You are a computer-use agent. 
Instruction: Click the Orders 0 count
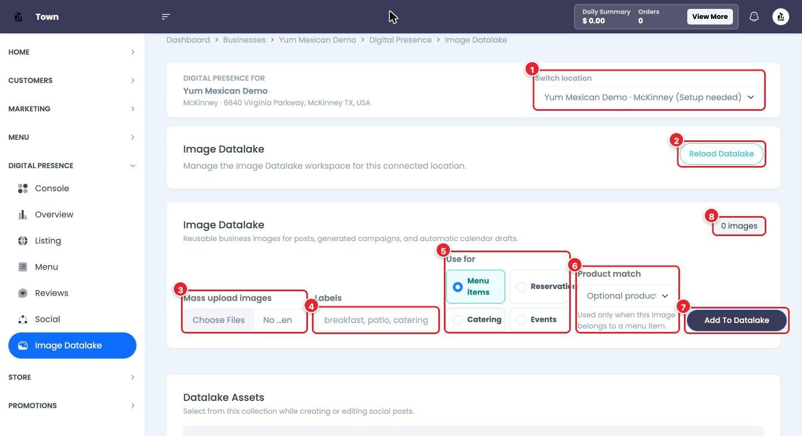tap(640, 21)
